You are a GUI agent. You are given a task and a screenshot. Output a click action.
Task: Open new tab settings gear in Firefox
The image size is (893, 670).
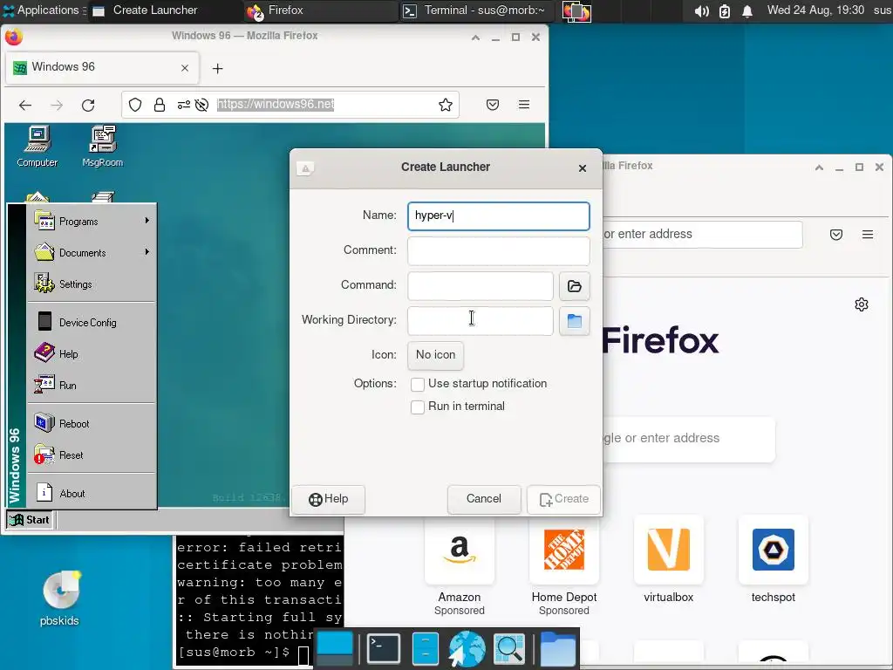(x=861, y=304)
